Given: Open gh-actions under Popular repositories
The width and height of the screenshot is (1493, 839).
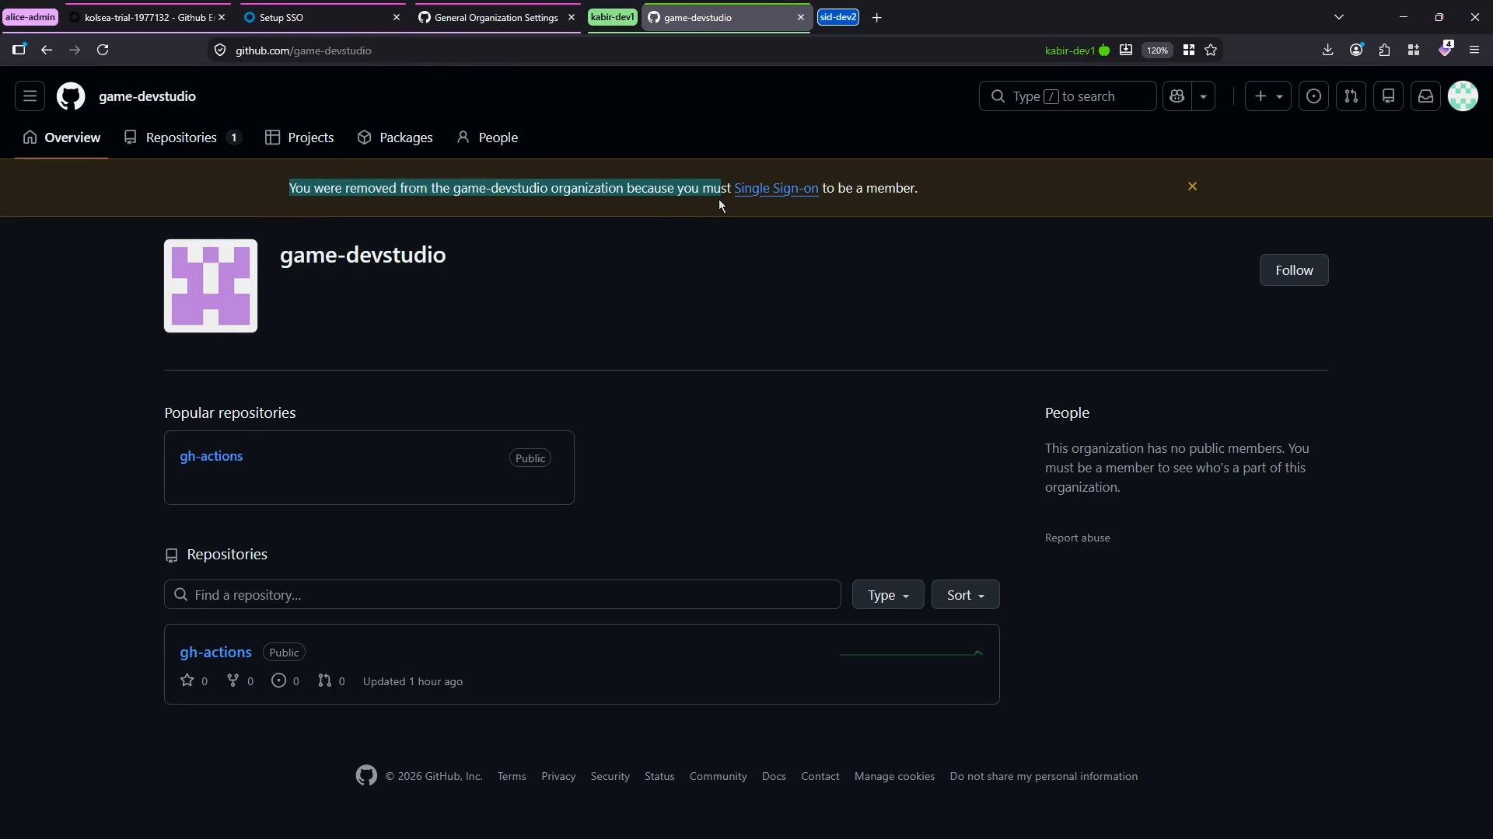Looking at the screenshot, I should pos(212,456).
